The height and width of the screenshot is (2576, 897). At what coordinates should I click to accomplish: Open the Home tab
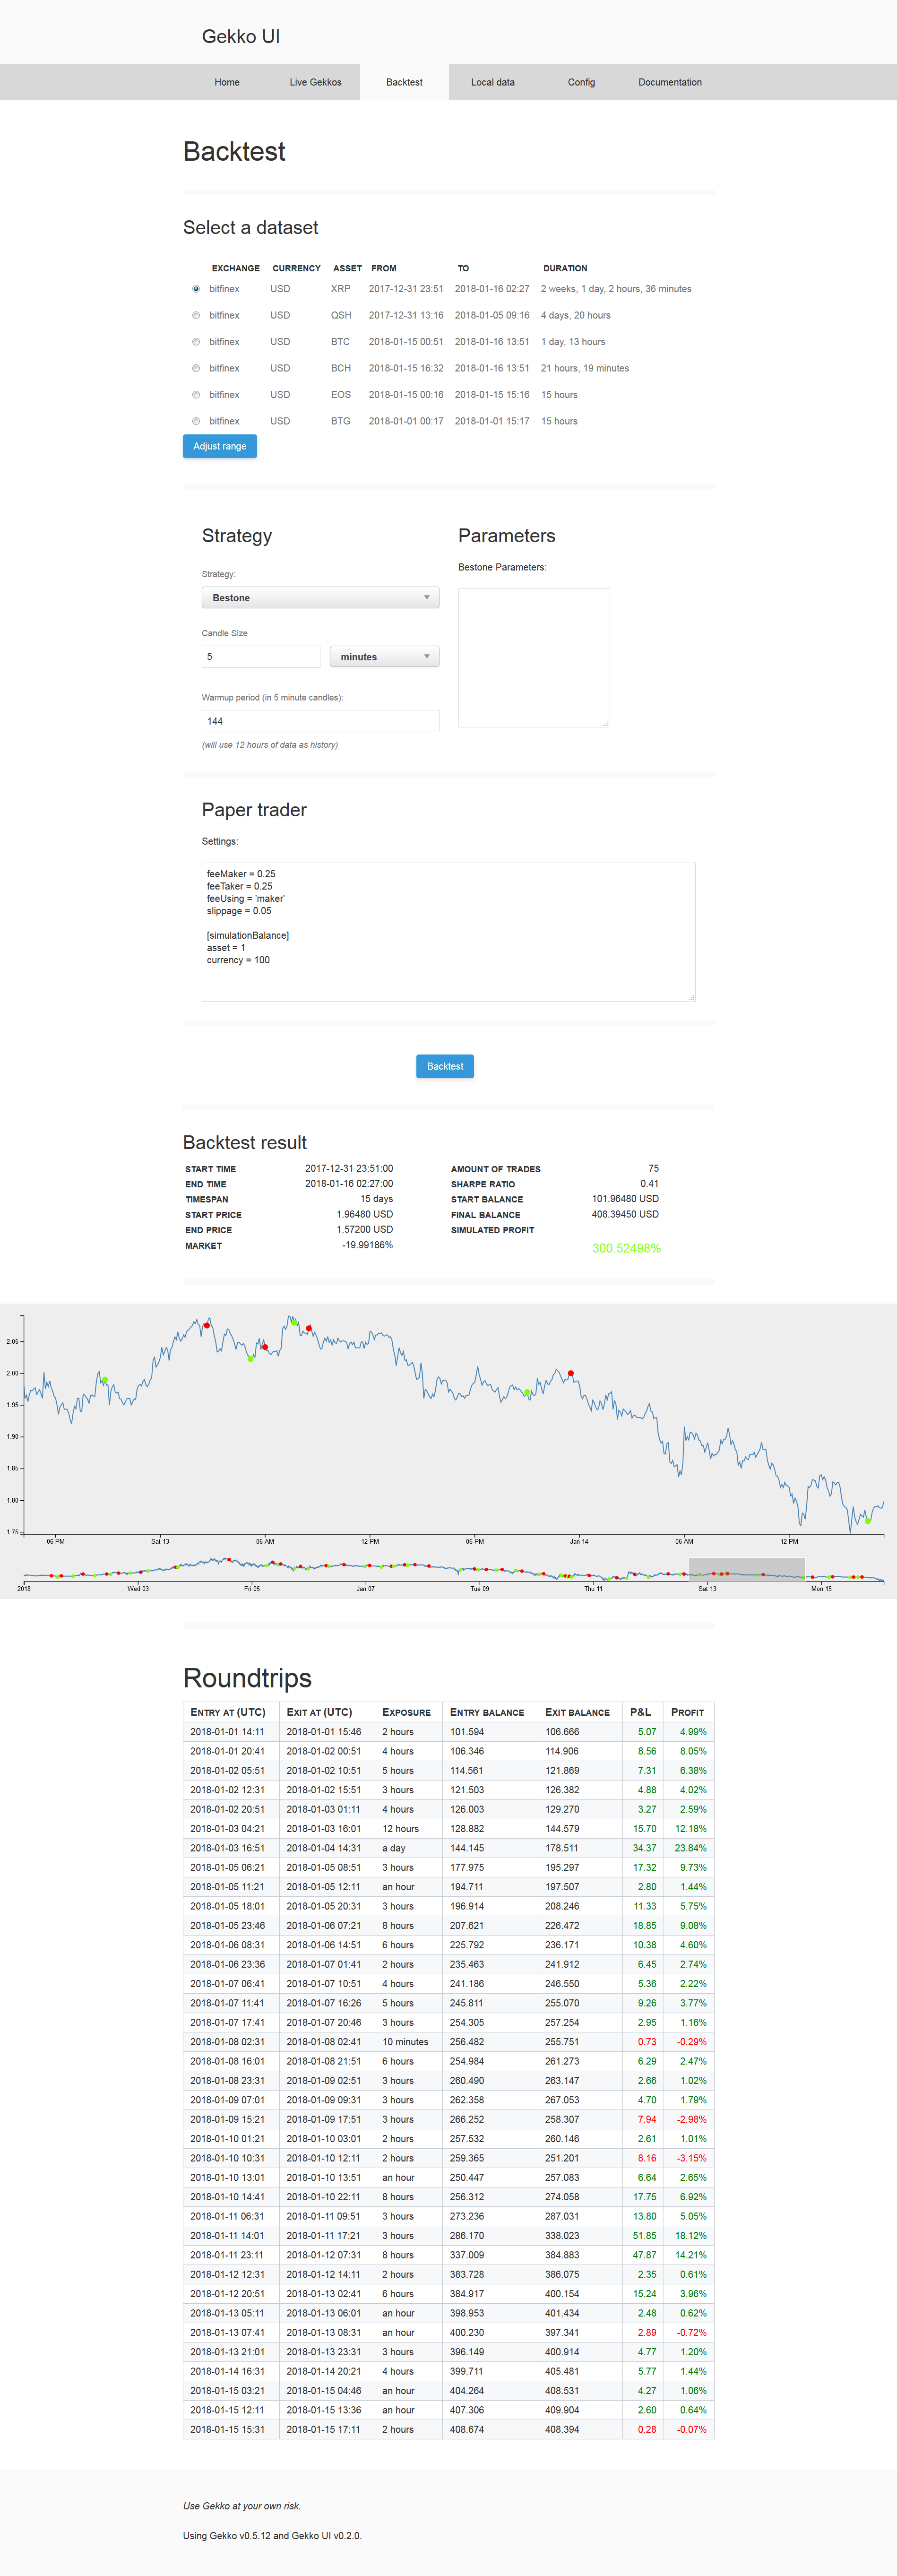pyautogui.click(x=227, y=82)
